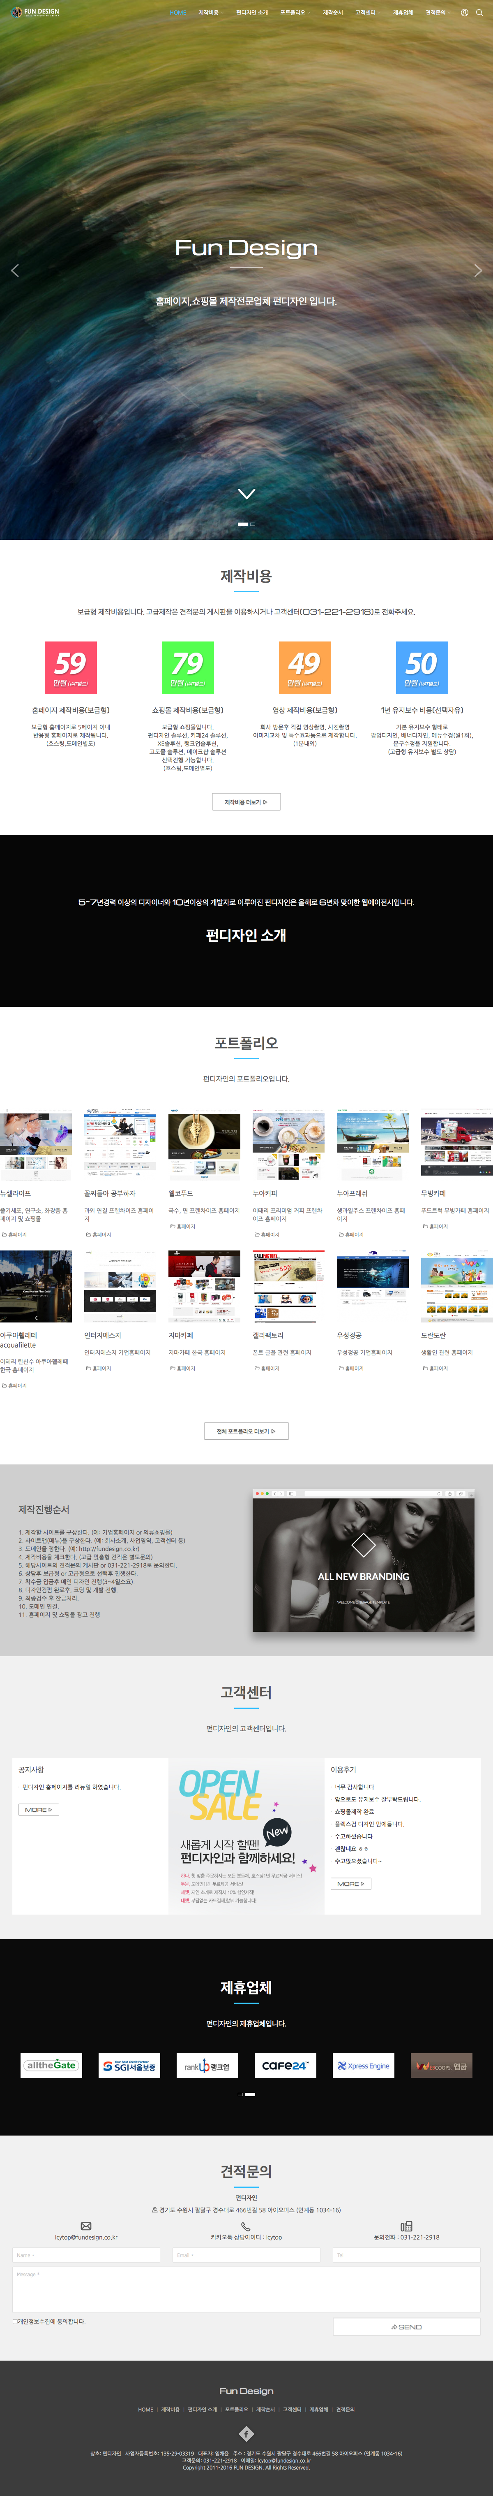Go to next hero slide arrow

[x=477, y=270]
